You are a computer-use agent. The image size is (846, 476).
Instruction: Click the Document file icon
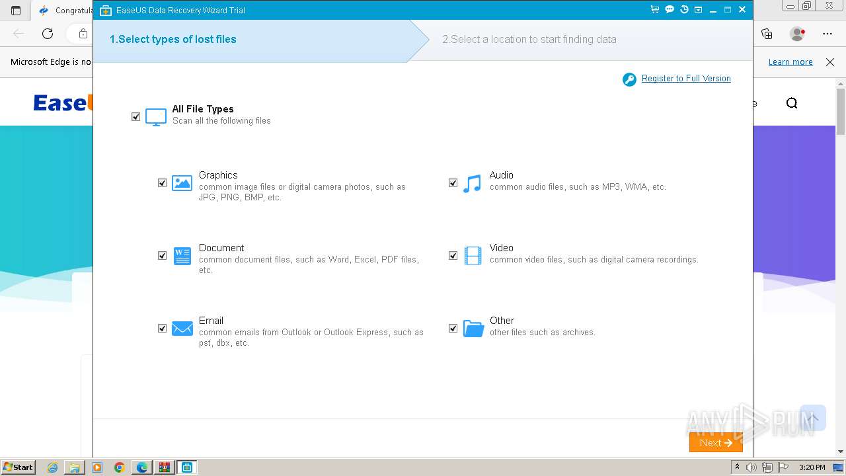(182, 256)
